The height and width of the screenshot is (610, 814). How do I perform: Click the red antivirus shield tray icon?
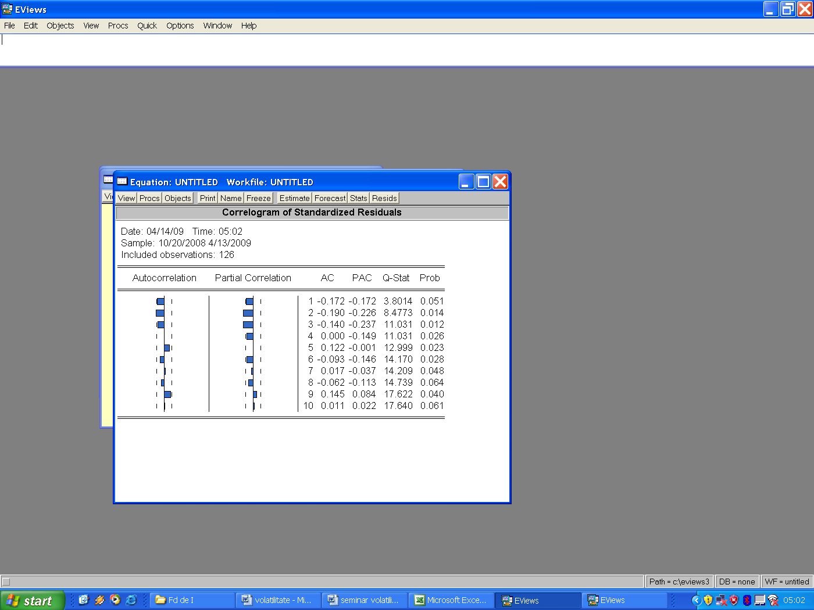734,600
